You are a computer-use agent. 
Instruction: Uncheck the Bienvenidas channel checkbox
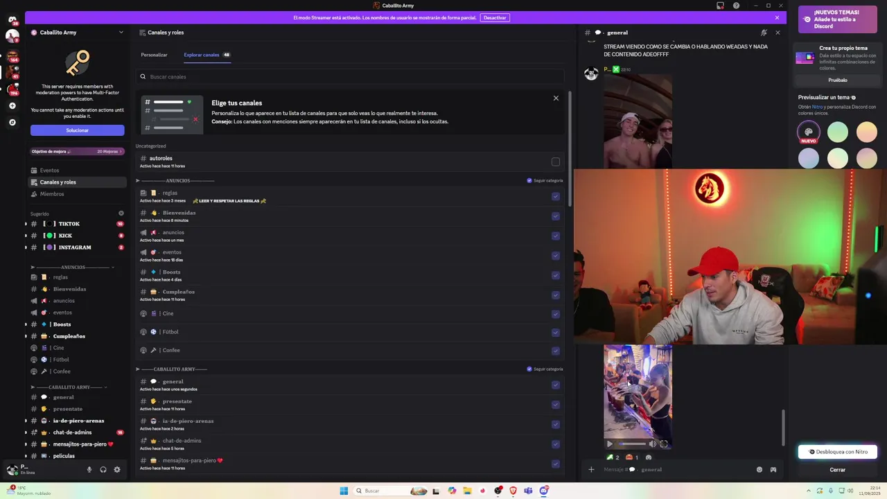556,216
